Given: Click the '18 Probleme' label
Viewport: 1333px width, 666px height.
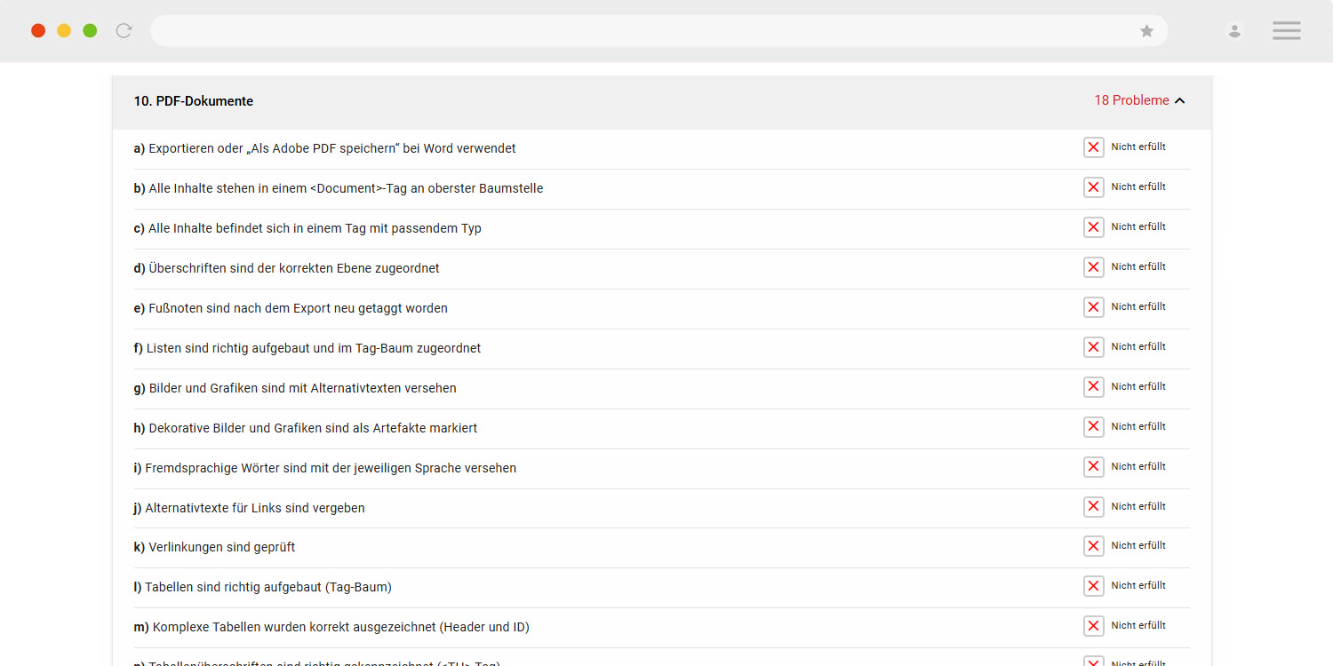Looking at the screenshot, I should click(x=1131, y=100).
